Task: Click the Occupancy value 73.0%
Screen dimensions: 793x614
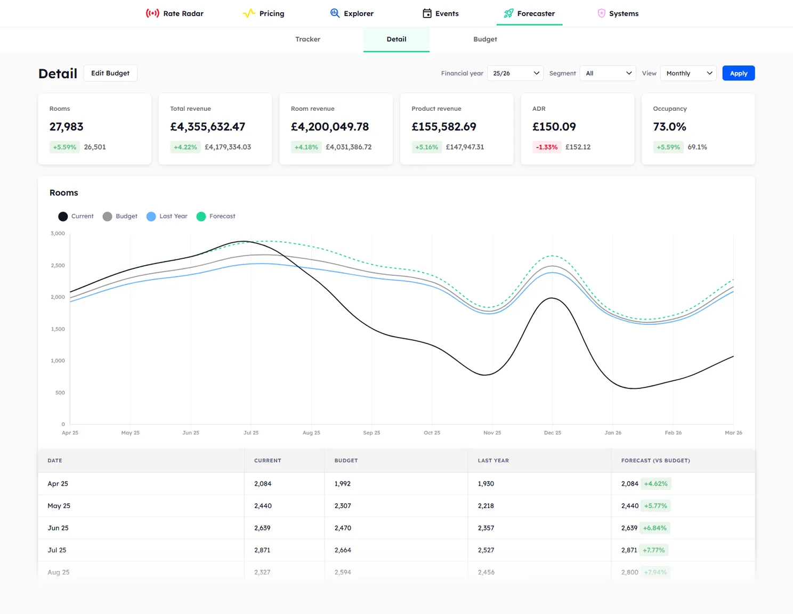Action: 669,127
